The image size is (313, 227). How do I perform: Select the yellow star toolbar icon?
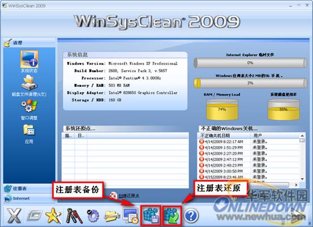click(x=53, y=216)
